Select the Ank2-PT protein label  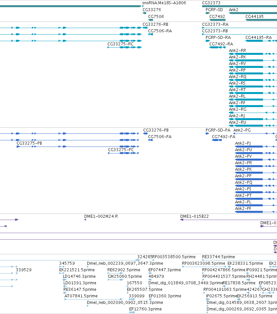pyautogui.click(x=243, y=196)
